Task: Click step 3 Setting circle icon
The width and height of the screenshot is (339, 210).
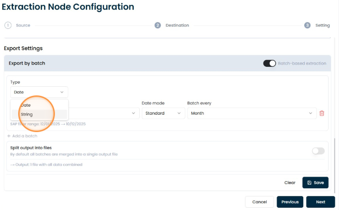Action: pos(307,25)
